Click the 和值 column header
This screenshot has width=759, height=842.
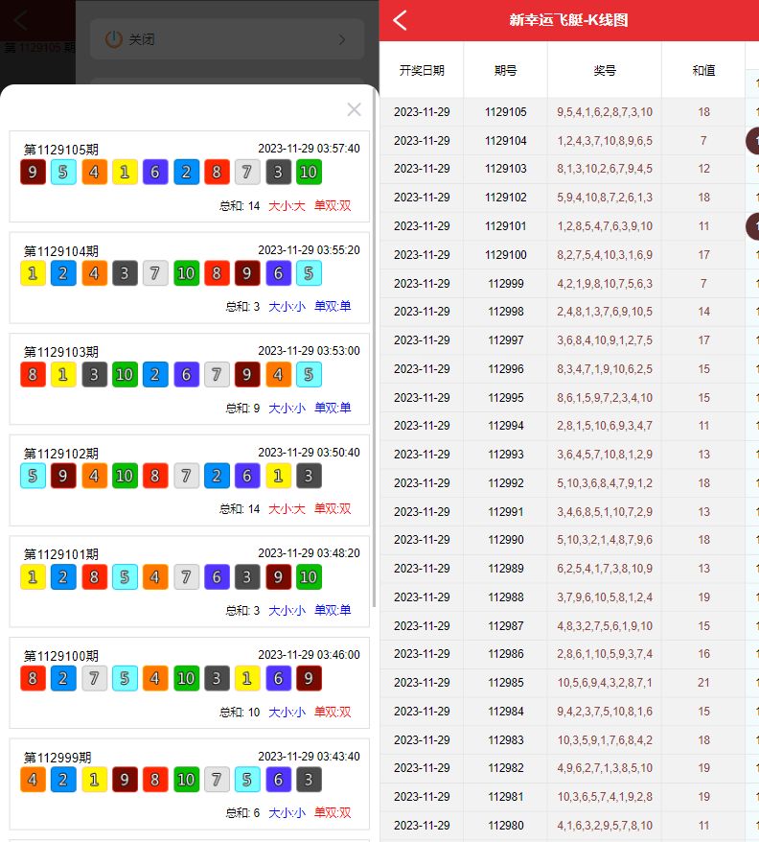703,70
